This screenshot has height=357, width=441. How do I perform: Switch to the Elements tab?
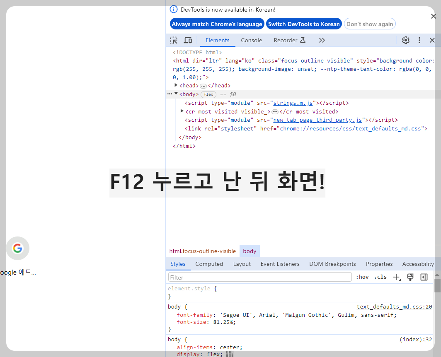pos(218,40)
